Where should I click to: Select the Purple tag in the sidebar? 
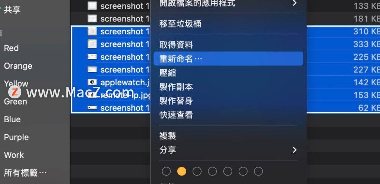16,137
